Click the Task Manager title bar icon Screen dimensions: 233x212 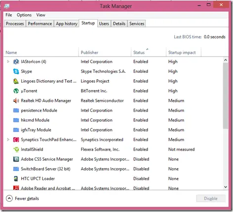[x=7, y=6]
